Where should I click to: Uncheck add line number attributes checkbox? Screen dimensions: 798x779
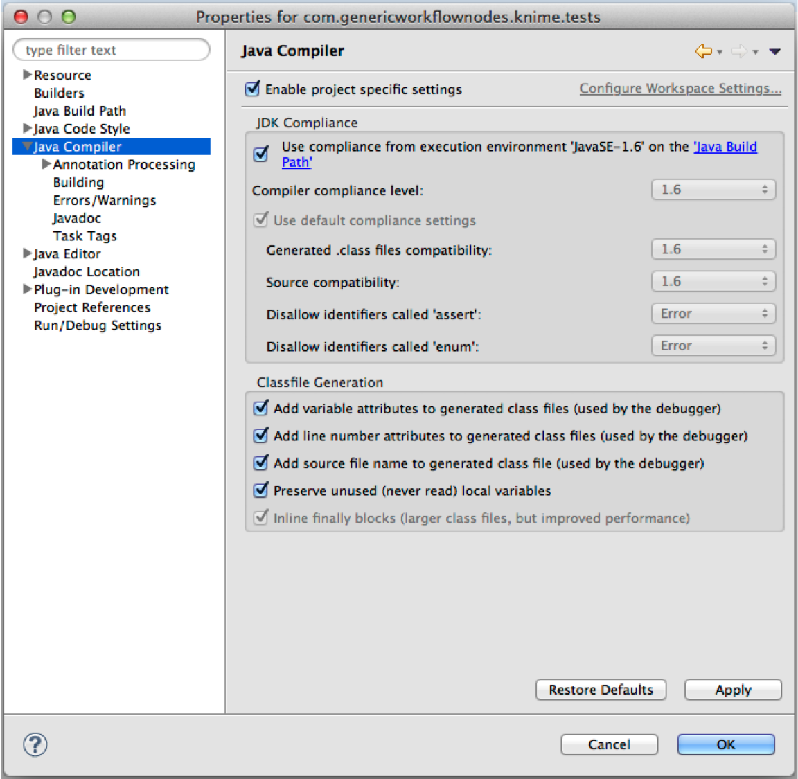261,436
